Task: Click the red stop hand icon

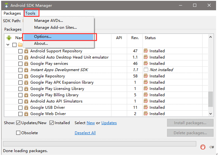Action: pos(203,147)
